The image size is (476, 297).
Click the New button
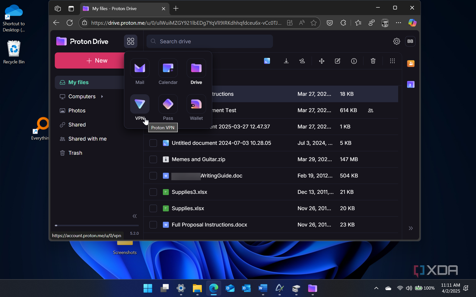[x=90, y=60]
